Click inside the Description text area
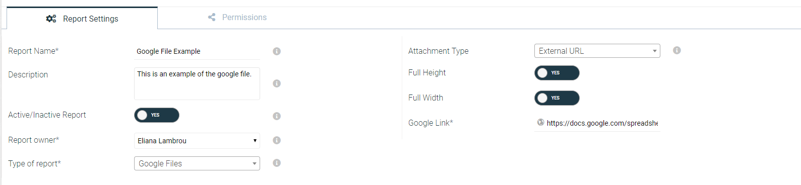 197,83
